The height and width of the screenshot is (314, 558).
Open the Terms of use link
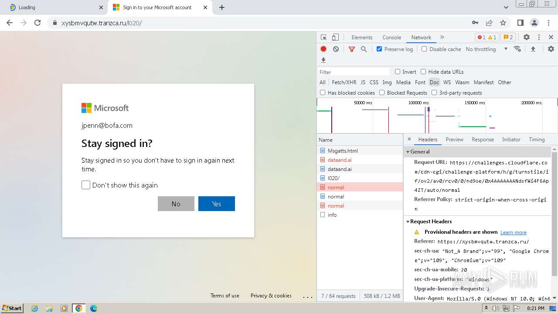[x=225, y=296]
